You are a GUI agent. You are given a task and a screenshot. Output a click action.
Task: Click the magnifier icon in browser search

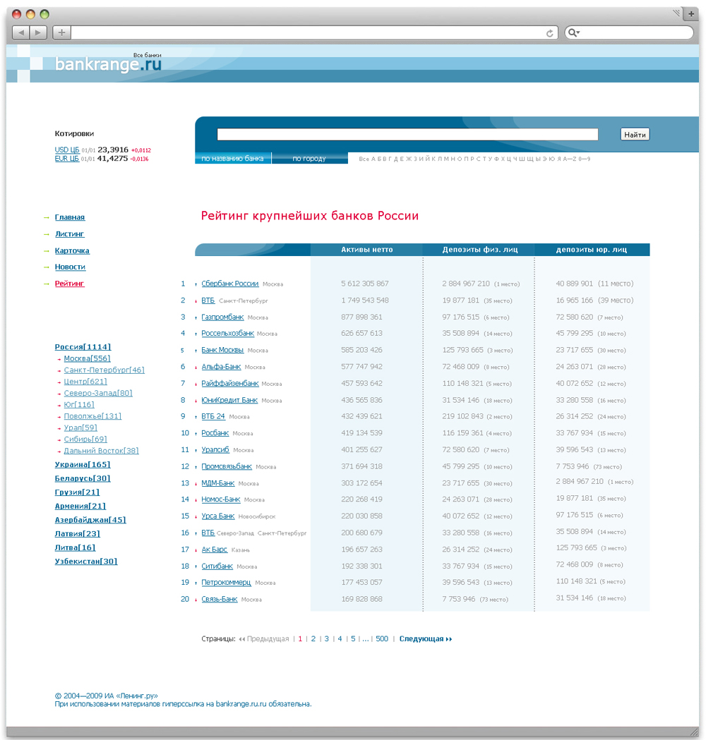[x=573, y=33]
